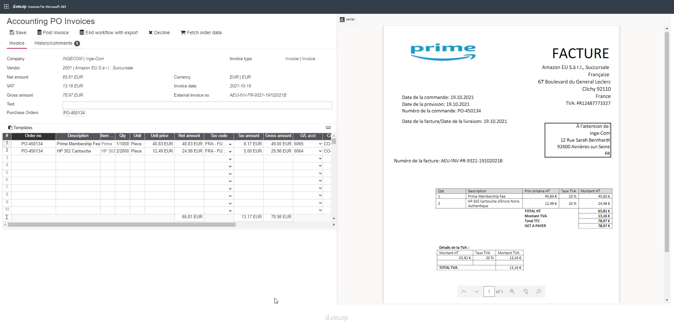This screenshot has height=330, width=674.
Task: Zoom in on the invoice document
Action: point(512,292)
